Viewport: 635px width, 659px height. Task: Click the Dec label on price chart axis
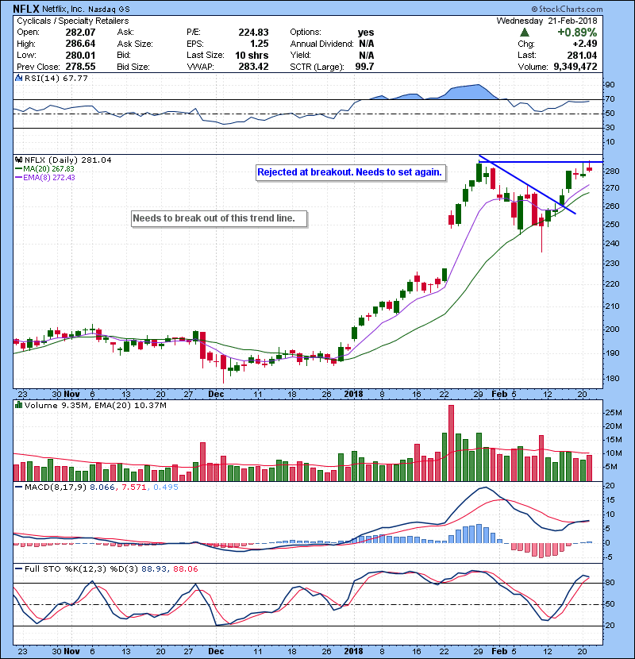click(216, 395)
